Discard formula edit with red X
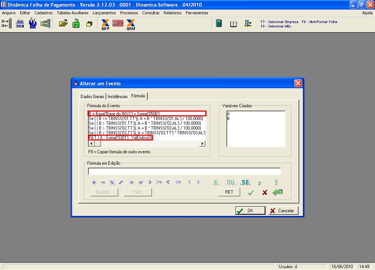The width and height of the screenshot is (375, 270). pos(264,192)
